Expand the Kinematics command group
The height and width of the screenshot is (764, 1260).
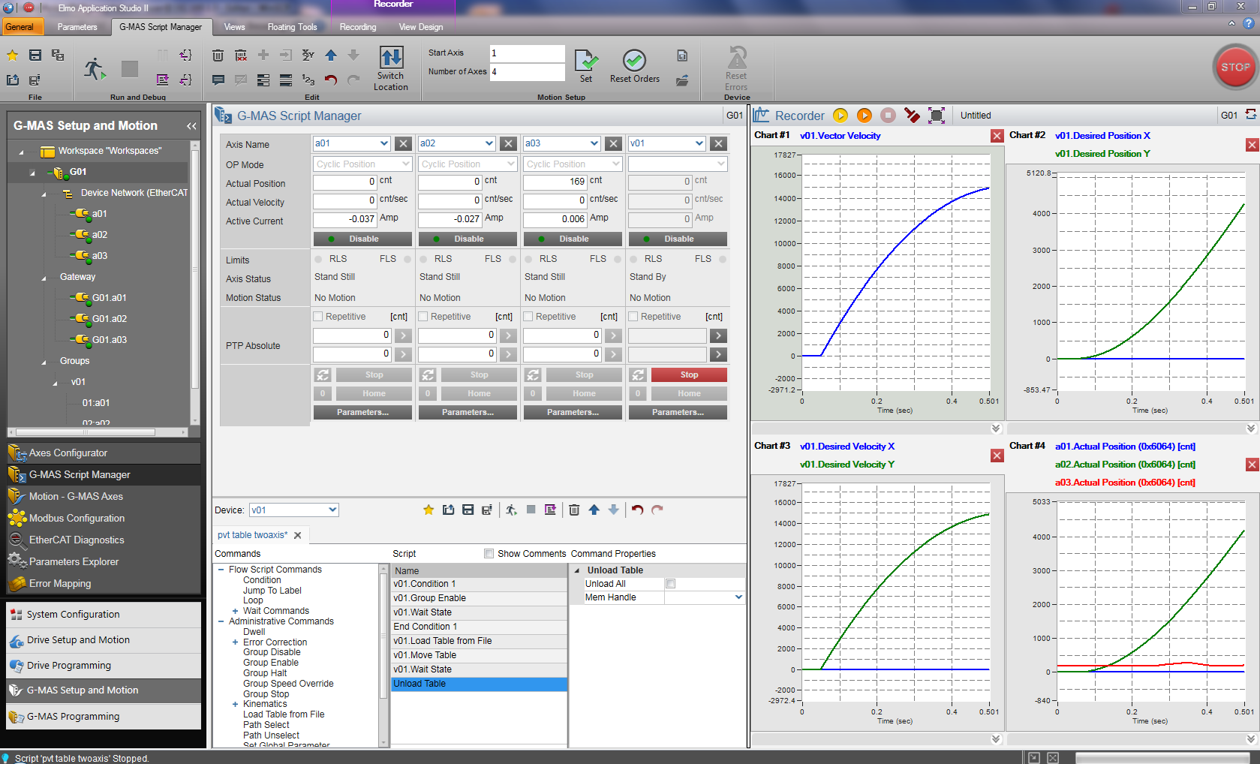(235, 704)
